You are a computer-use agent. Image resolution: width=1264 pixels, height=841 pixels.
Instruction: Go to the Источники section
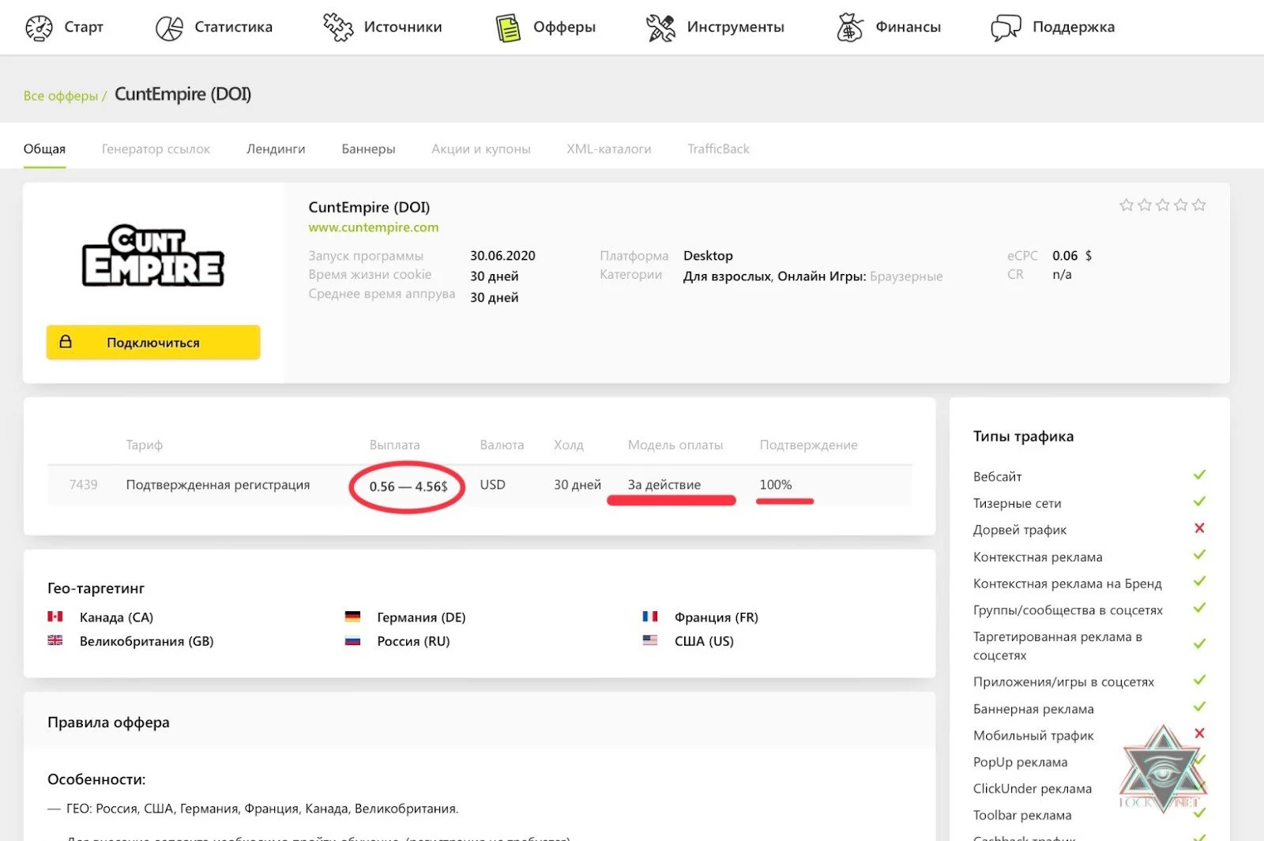(382, 28)
